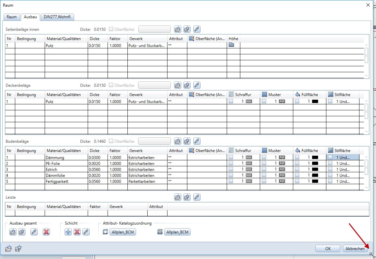Use eyedropper under Schicht

tap(86, 232)
